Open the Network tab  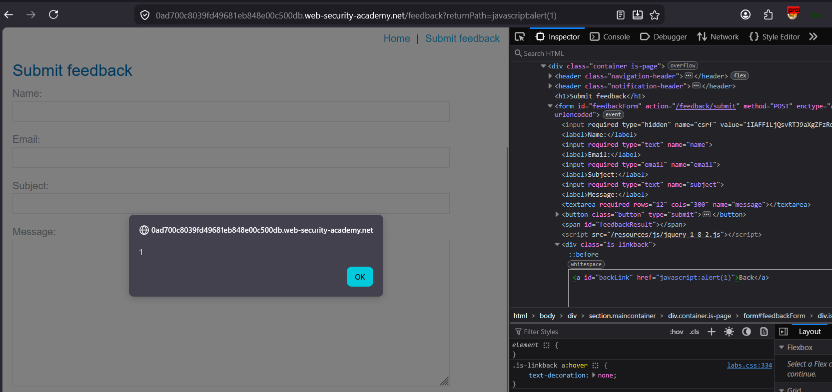pyautogui.click(x=718, y=36)
